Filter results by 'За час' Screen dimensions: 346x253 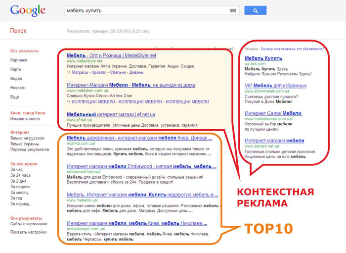point(16,169)
